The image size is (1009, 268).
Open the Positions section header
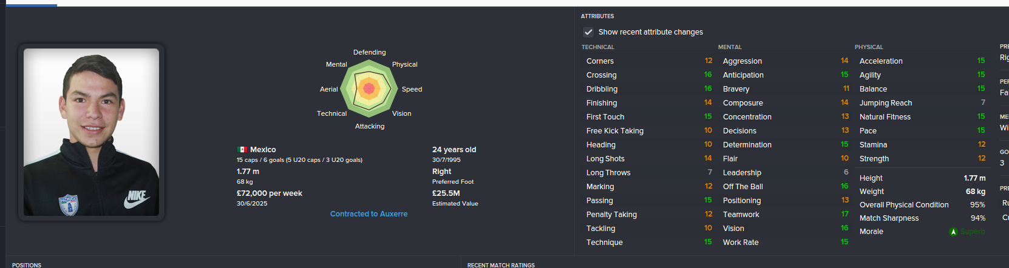[x=27, y=265]
